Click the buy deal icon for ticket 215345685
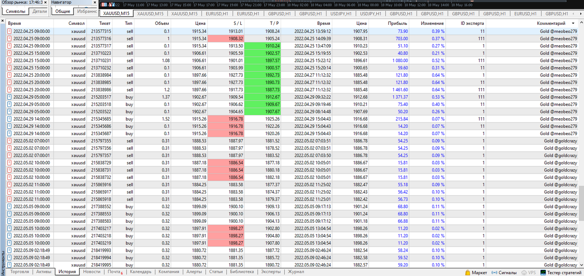The height and width of the screenshot is (276, 584). [10, 119]
